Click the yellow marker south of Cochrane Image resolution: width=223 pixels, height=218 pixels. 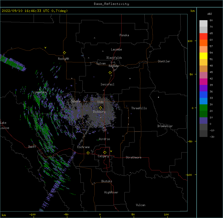click(88, 153)
